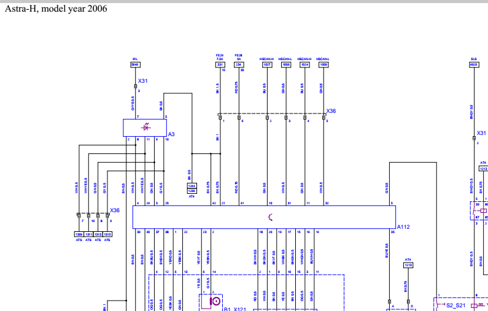
Task: Select the BKWH 0.5 wire label below pin 18
Action: click(x=255, y=257)
